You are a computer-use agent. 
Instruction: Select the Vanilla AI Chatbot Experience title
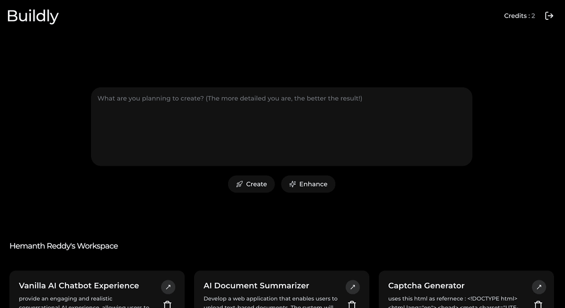coord(79,286)
